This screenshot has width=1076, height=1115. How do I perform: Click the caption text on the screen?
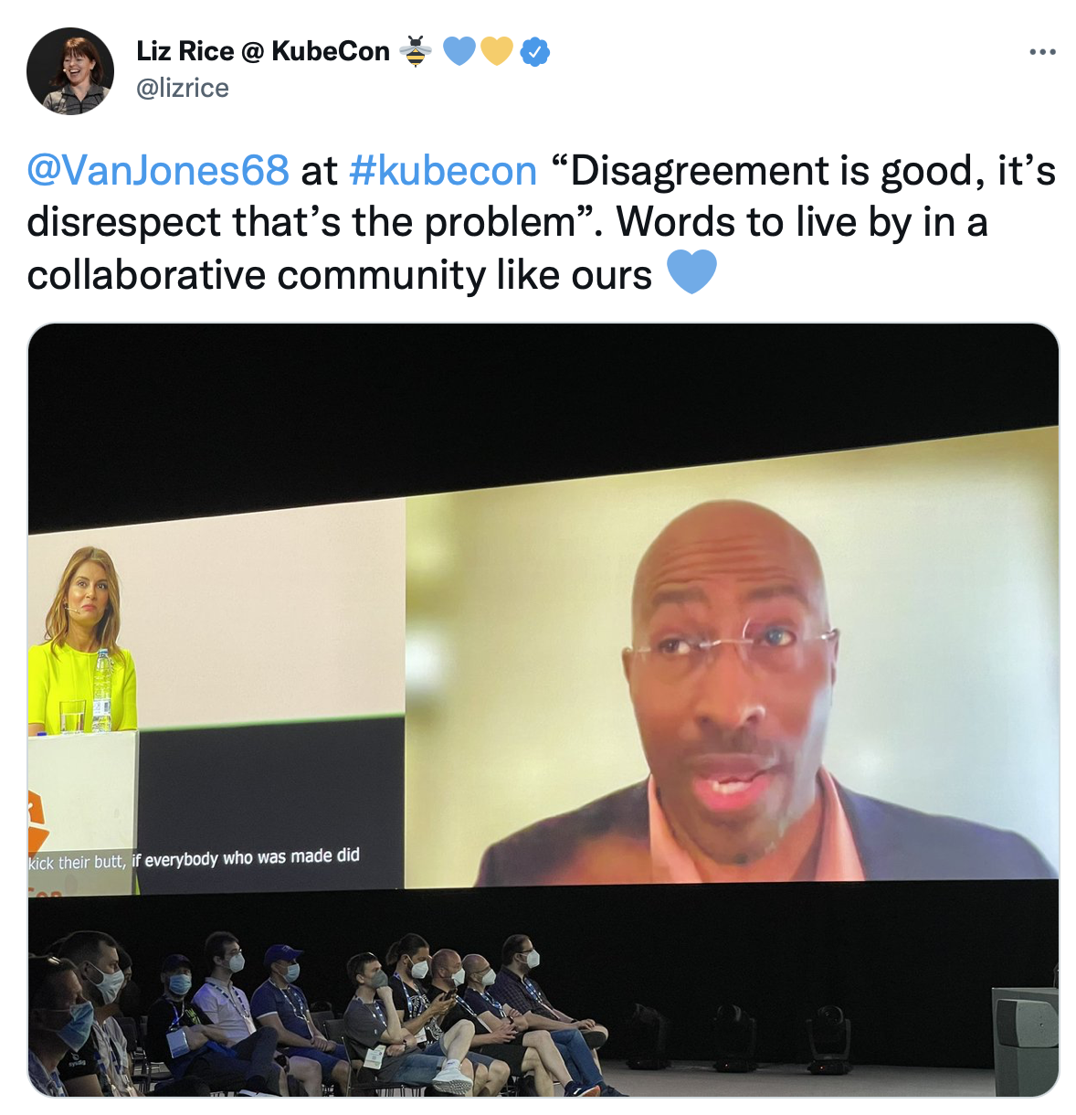(x=194, y=859)
